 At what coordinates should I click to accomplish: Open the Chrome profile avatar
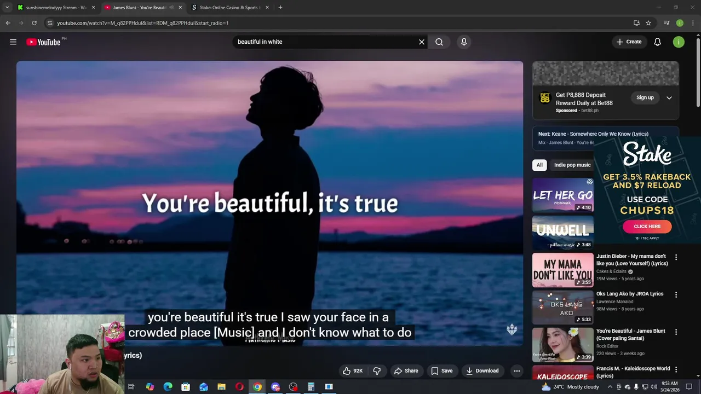(x=680, y=23)
